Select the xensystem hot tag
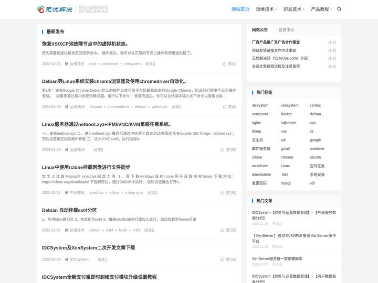The width and height of the screenshot is (378, 283). tap(289, 105)
